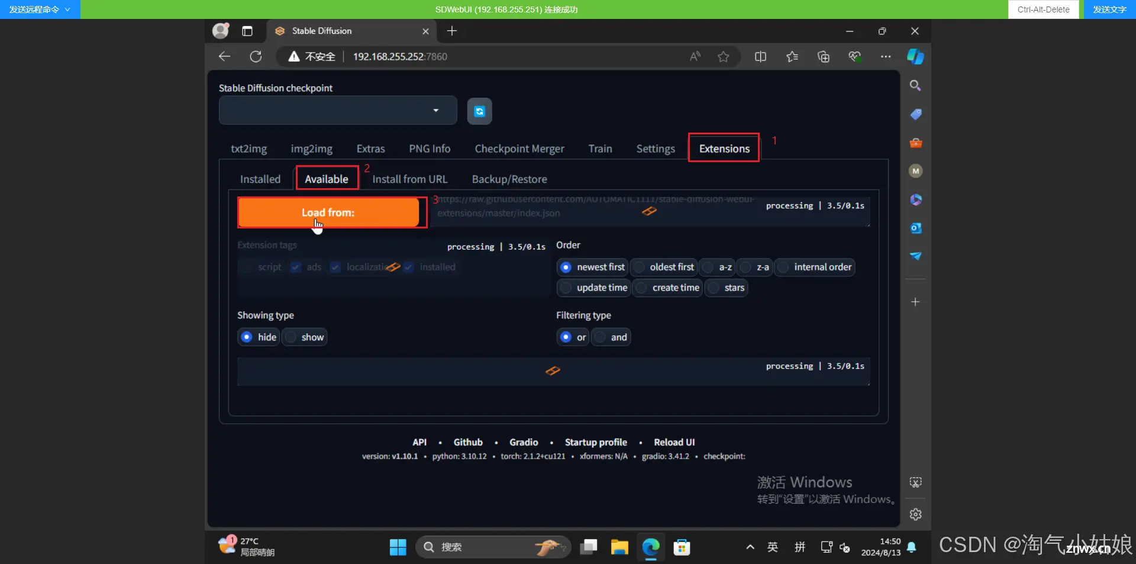
Task: Open the PNG Info tab
Action: 430,149
